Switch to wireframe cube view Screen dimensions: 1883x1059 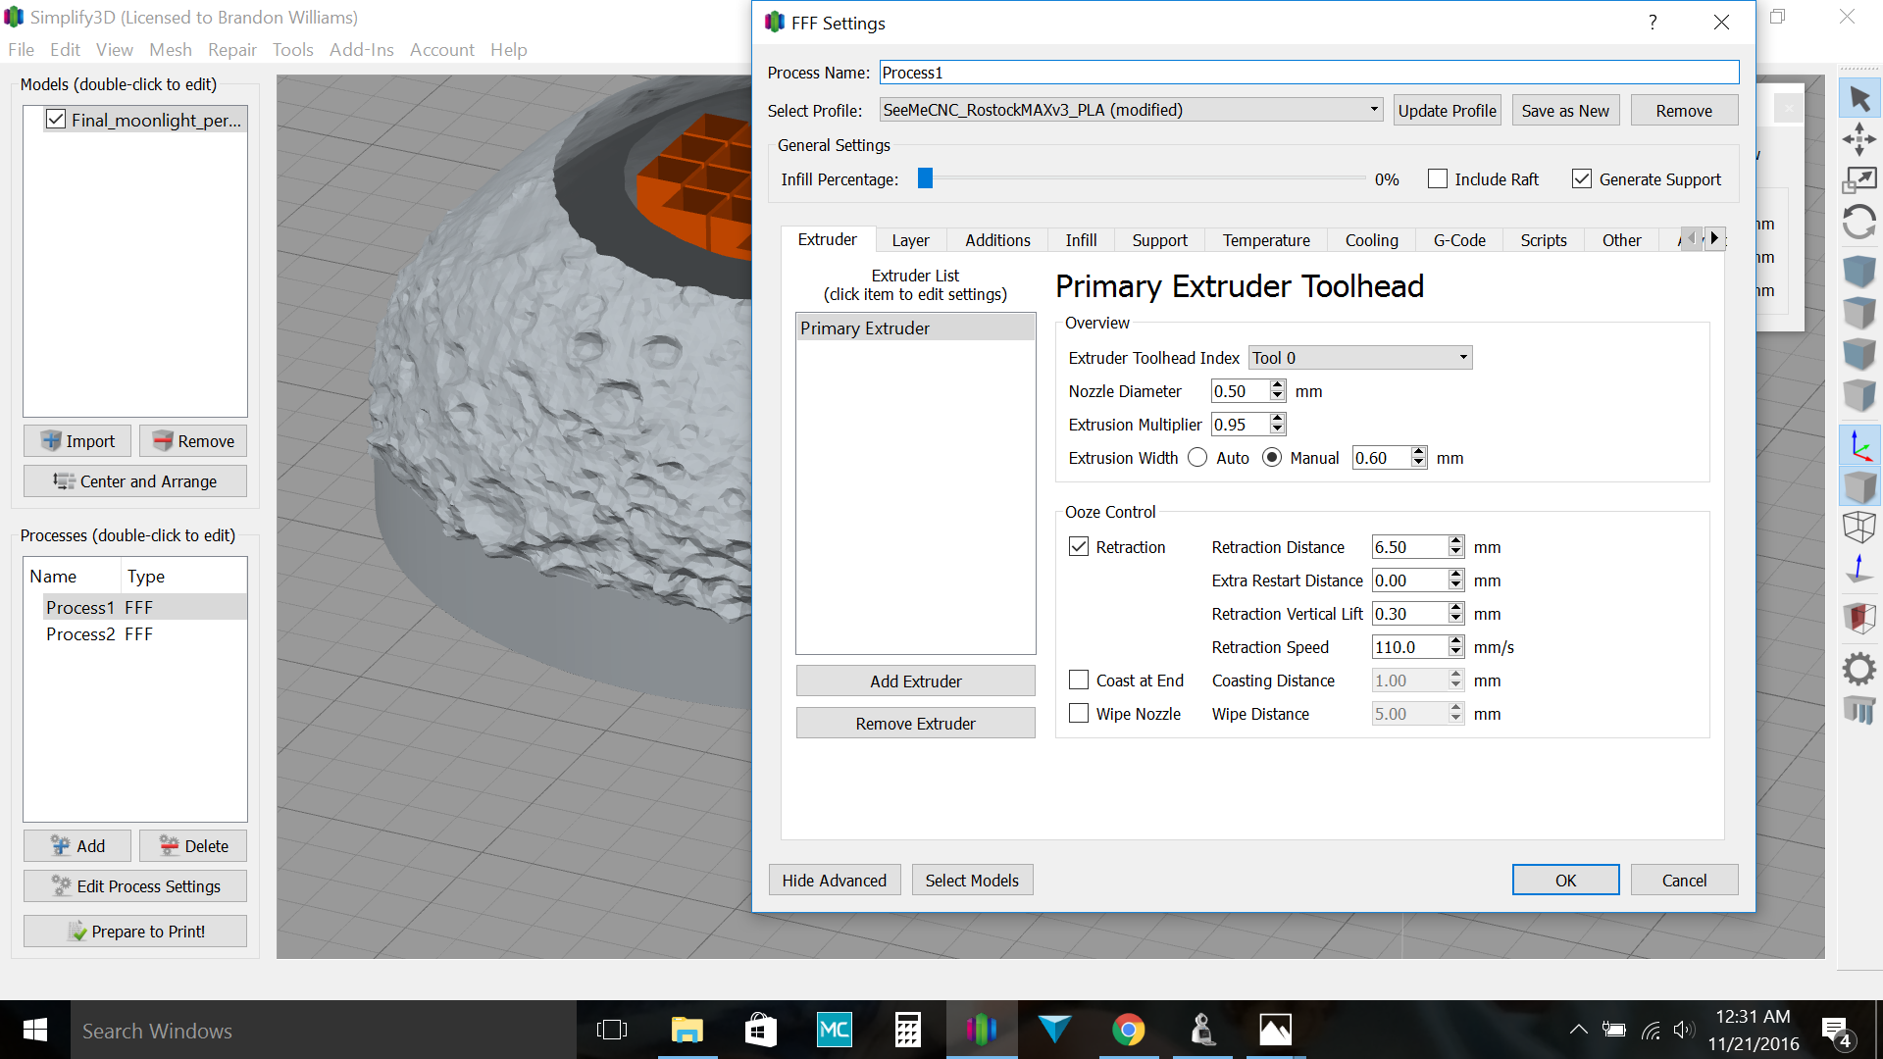pyautogui.click(x=1859, y=528)
